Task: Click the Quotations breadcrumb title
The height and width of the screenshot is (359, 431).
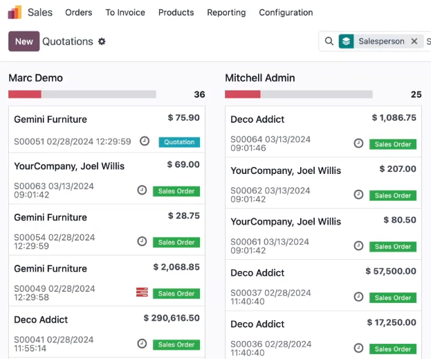Action: pyautogui.click(x=68, y=42)
